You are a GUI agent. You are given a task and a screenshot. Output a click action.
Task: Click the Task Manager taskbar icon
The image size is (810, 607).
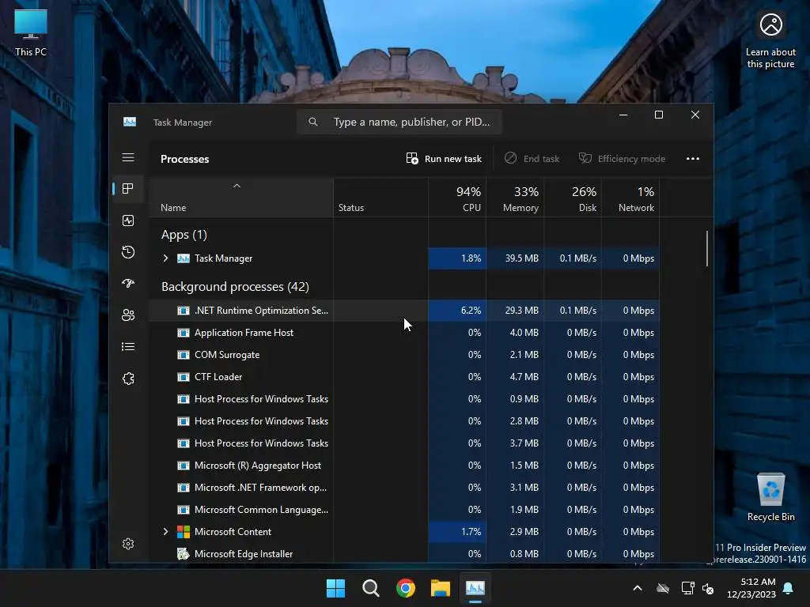pyautogui.click(x=475, y=588)
